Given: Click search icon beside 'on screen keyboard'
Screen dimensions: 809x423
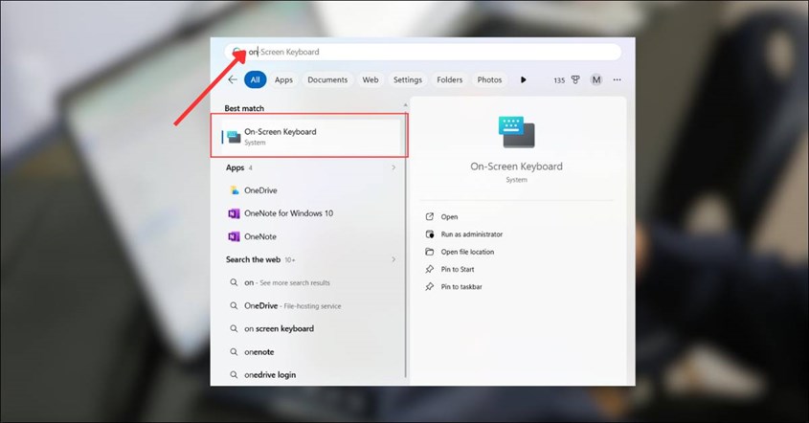Looking at the screenshot, I should tap(234, 328).
